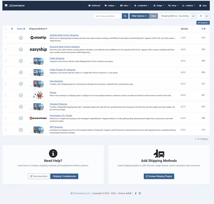Open the 5/5 Columns dropdown
Image resolution: width=214 pixels, height=204 pixels.
click(203, 23)
